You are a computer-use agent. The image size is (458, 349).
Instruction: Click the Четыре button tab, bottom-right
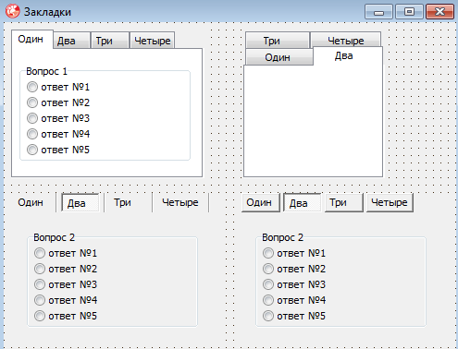click(x=390, y=202)
